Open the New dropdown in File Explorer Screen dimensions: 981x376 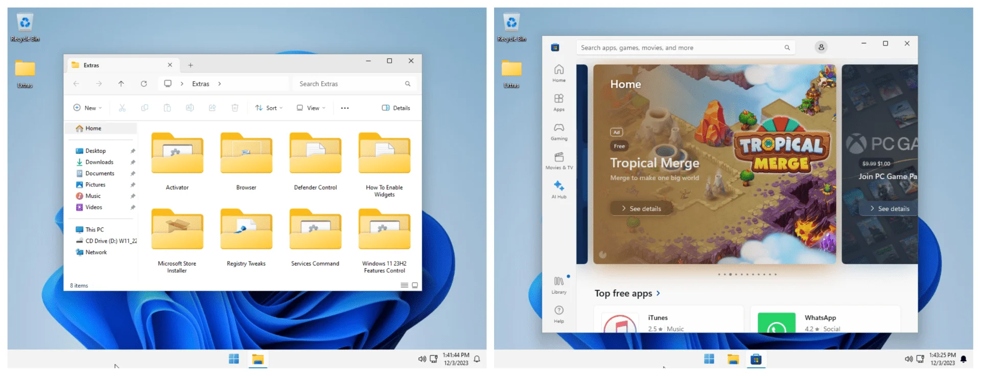(x=87, y=108)
